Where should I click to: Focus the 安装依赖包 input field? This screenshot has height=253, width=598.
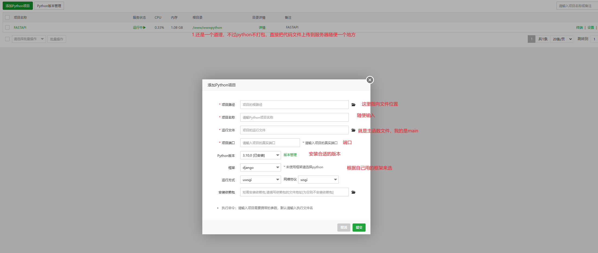tap(294, 192)
